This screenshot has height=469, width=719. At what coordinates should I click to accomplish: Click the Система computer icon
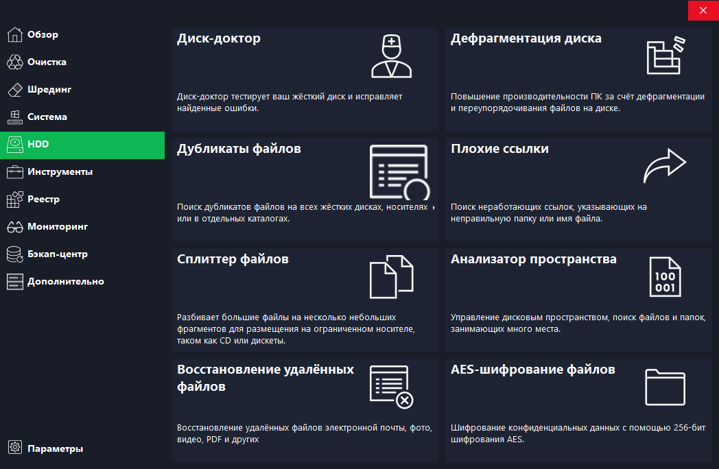coord(14,117)
